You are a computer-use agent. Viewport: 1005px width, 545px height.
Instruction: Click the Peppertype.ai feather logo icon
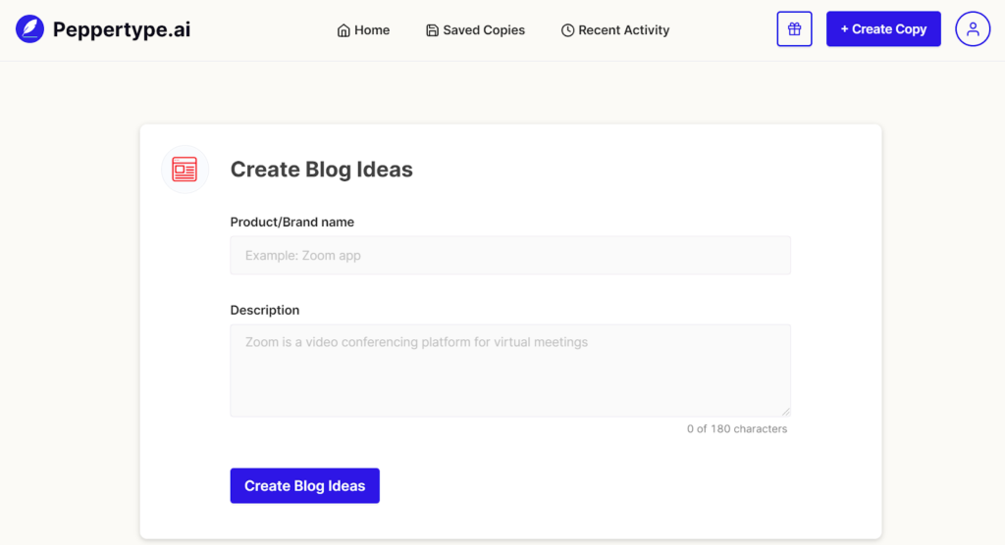(30, 29)
